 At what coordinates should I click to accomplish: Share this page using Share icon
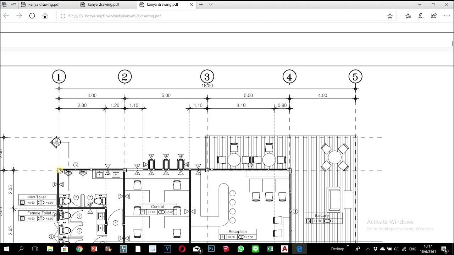[434, 16]
